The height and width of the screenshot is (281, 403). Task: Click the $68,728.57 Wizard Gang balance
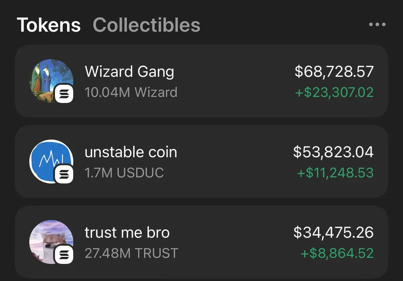click(334, 72)
